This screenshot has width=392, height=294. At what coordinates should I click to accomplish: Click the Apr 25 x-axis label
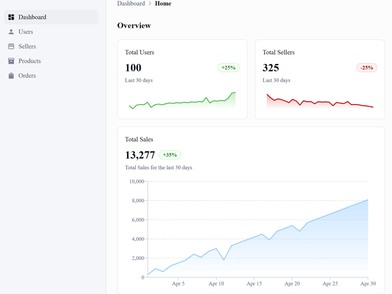pos(330,283)
